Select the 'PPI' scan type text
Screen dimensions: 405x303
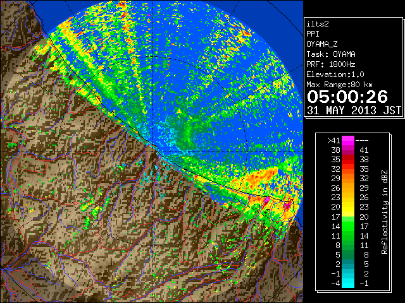pyautogui.click(x=313, y=34)
